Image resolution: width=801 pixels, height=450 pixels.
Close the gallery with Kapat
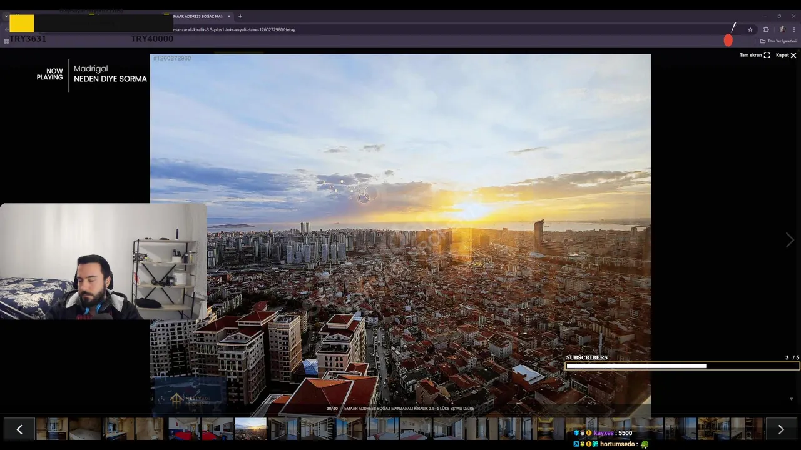786,55
